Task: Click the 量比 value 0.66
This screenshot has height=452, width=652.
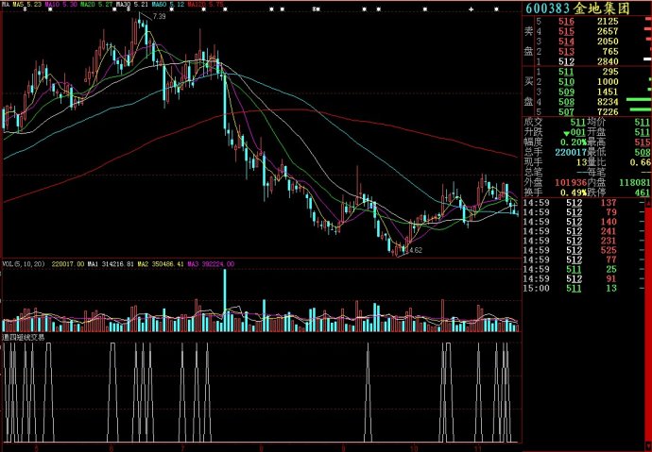Action: pos(641,162)
